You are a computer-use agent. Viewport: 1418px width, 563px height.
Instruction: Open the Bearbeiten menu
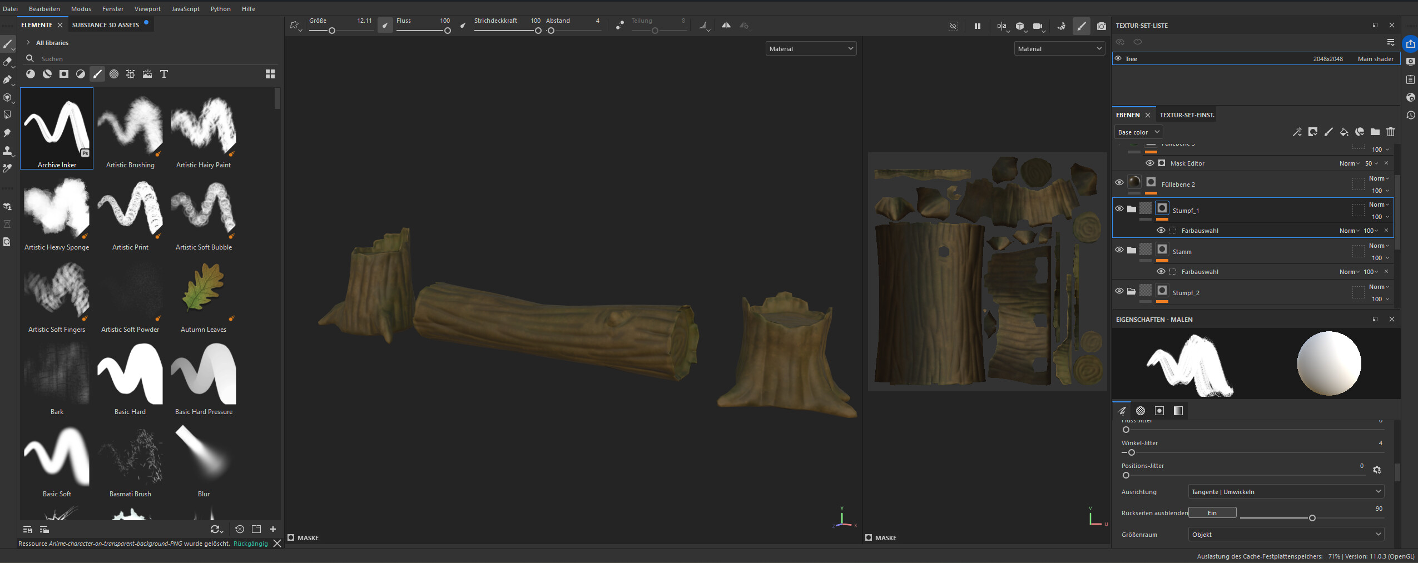pyautogui.click(x=44, y=9)
